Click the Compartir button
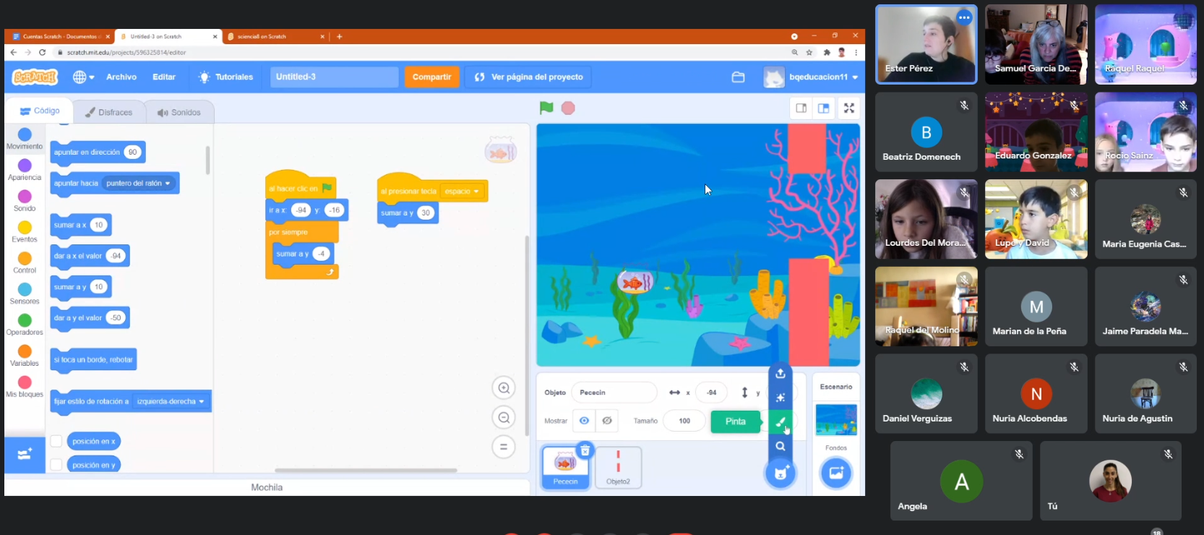The height and width of the screenshot is (535, 1204). pyautogui.click(x=431, y=77)
